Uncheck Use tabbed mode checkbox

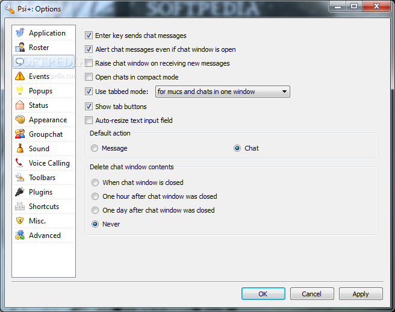coord(89,91)
